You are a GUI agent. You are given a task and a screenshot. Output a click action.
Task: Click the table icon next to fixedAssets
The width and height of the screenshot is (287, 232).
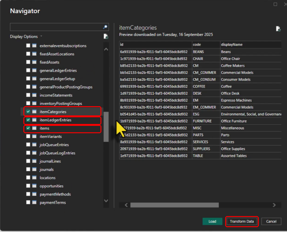point(34,62)
